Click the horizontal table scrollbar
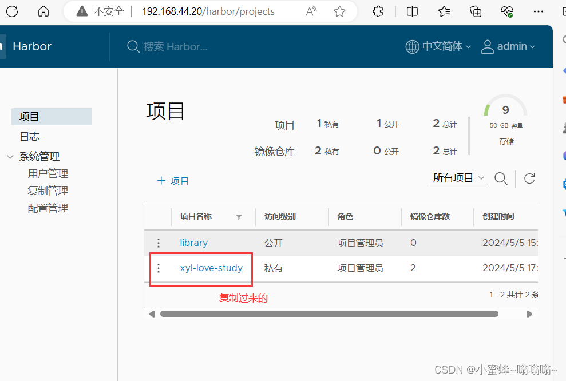566x381 pixels. (329, 314)
